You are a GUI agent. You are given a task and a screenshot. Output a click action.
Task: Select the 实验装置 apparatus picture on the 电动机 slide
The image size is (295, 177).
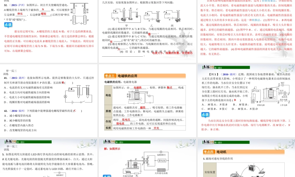pyautogui.click(x=248, y=171)
